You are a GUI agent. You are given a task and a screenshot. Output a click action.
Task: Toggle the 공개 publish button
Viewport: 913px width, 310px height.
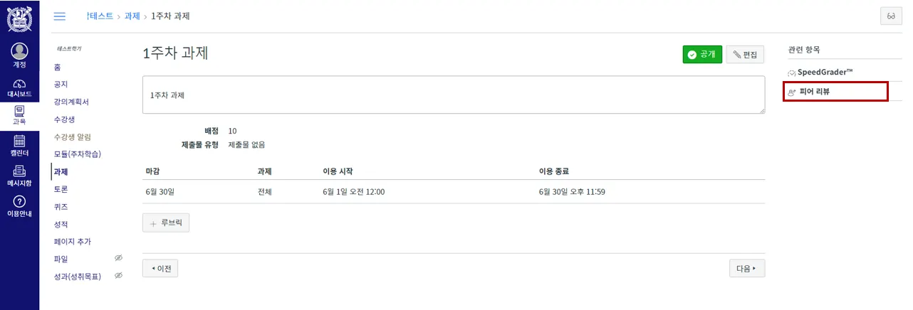pyautogui.click(x=702, y=55)
